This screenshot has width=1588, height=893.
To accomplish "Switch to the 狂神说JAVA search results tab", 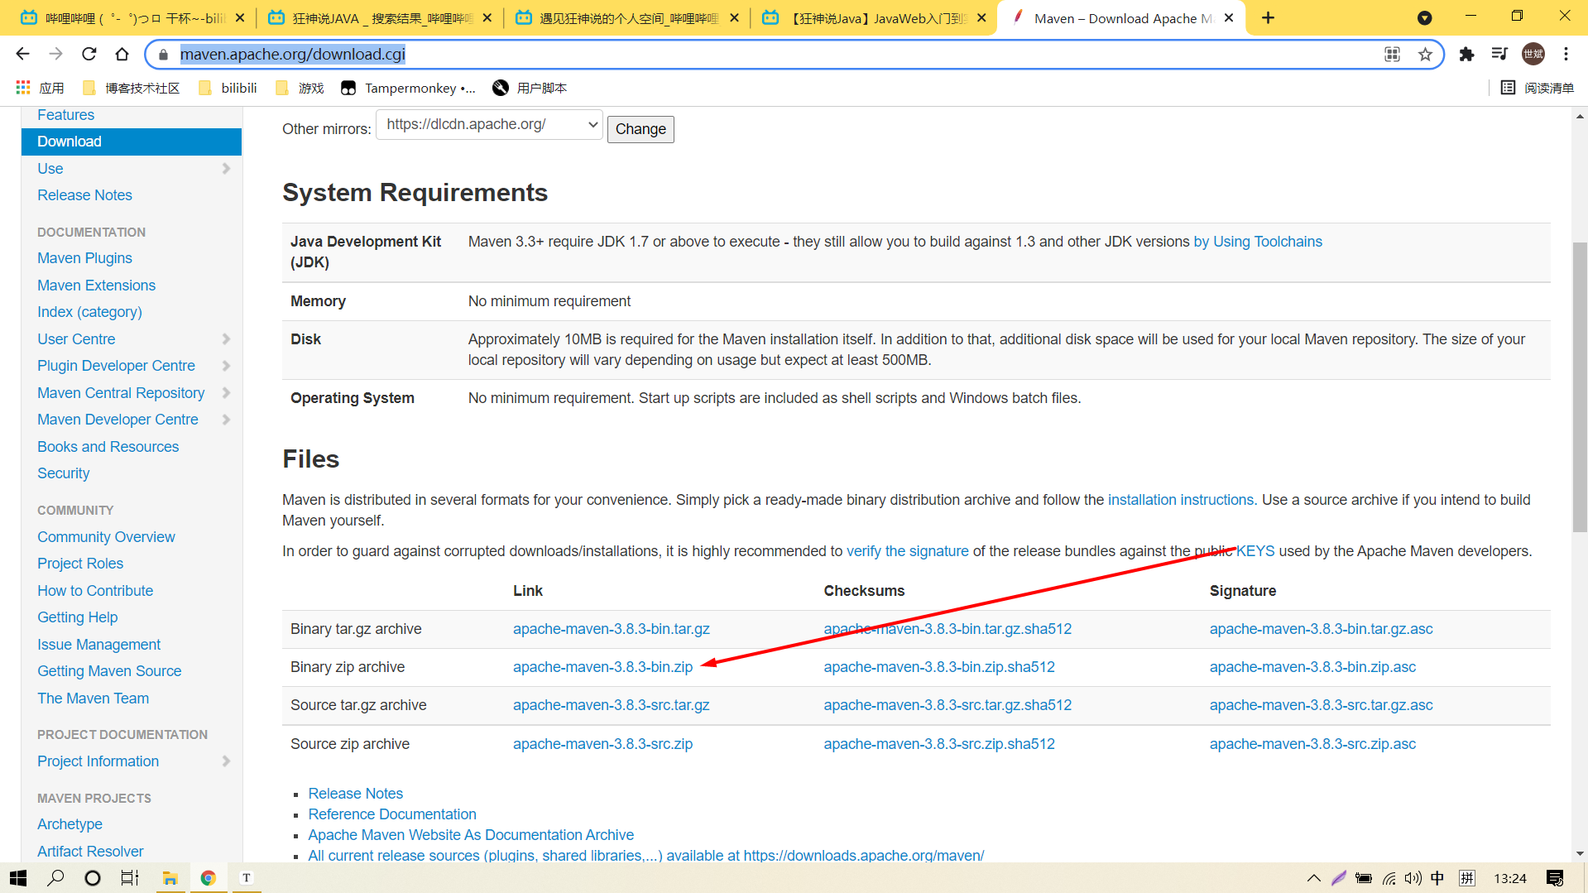I will 379,18.
